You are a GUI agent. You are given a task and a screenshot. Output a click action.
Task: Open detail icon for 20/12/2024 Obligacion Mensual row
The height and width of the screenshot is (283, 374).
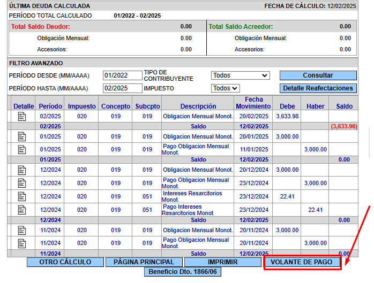pos(22,170)
